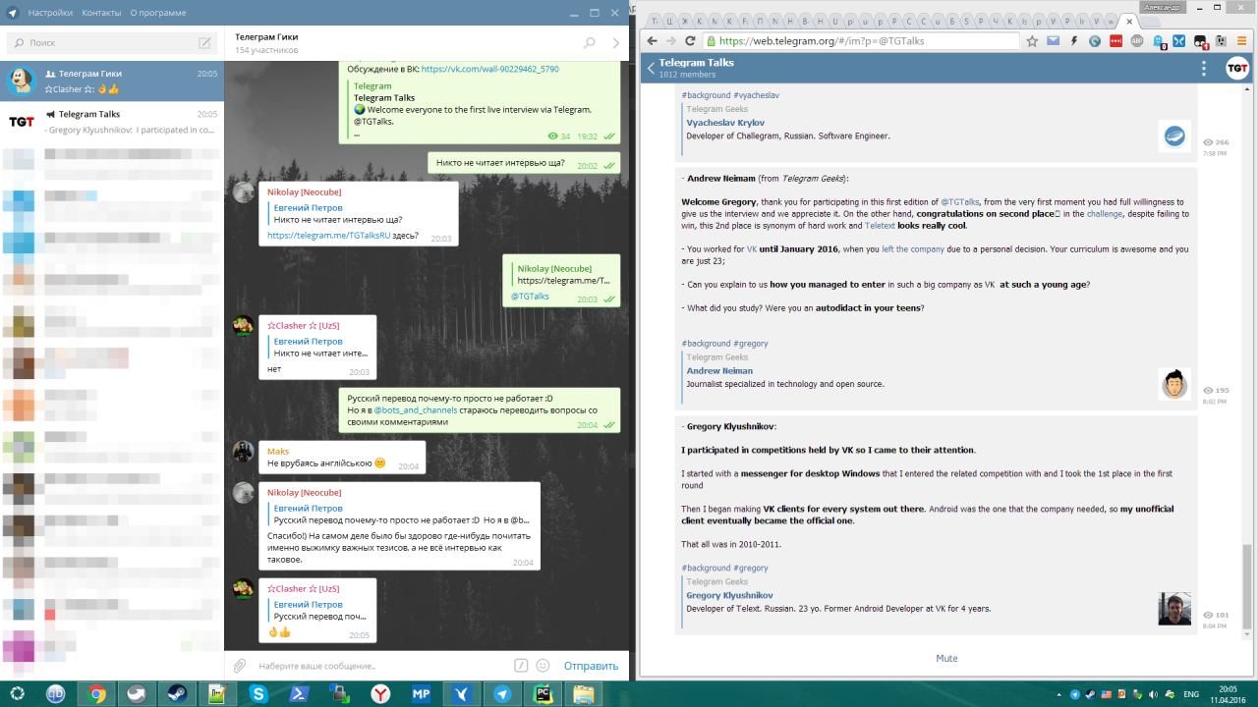Open Skype from the taskbar
This screenshot has height=707, width=1258.
pos(258,694)
